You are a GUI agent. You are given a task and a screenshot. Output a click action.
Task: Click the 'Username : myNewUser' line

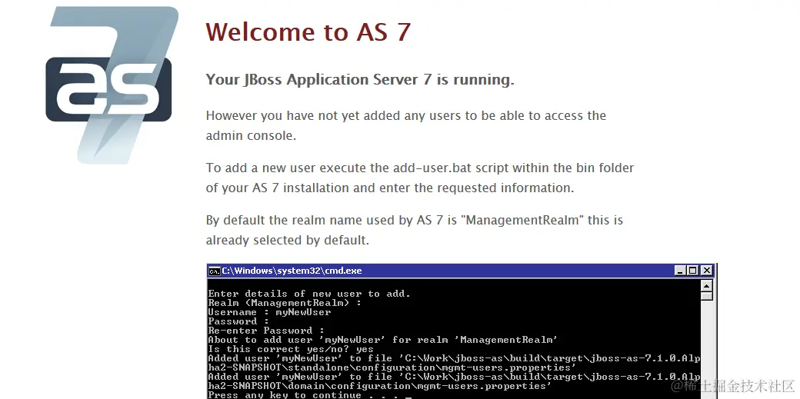pos(269,312)
